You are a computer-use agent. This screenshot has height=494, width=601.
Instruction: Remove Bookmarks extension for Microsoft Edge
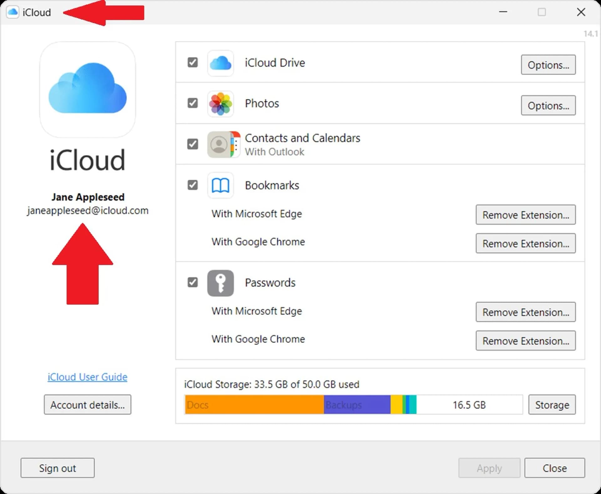tap(525, 215)
